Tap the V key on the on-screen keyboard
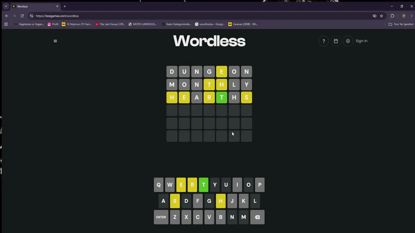The width and height of the screenshot is (415, 233). point(209,217)
